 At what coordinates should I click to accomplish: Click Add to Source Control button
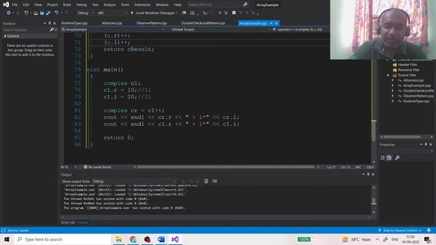pos(400,230)
